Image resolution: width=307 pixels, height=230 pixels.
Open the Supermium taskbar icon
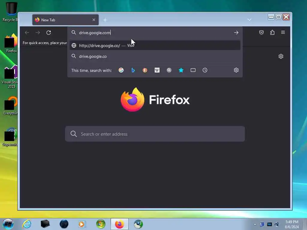tap(138, 224)
